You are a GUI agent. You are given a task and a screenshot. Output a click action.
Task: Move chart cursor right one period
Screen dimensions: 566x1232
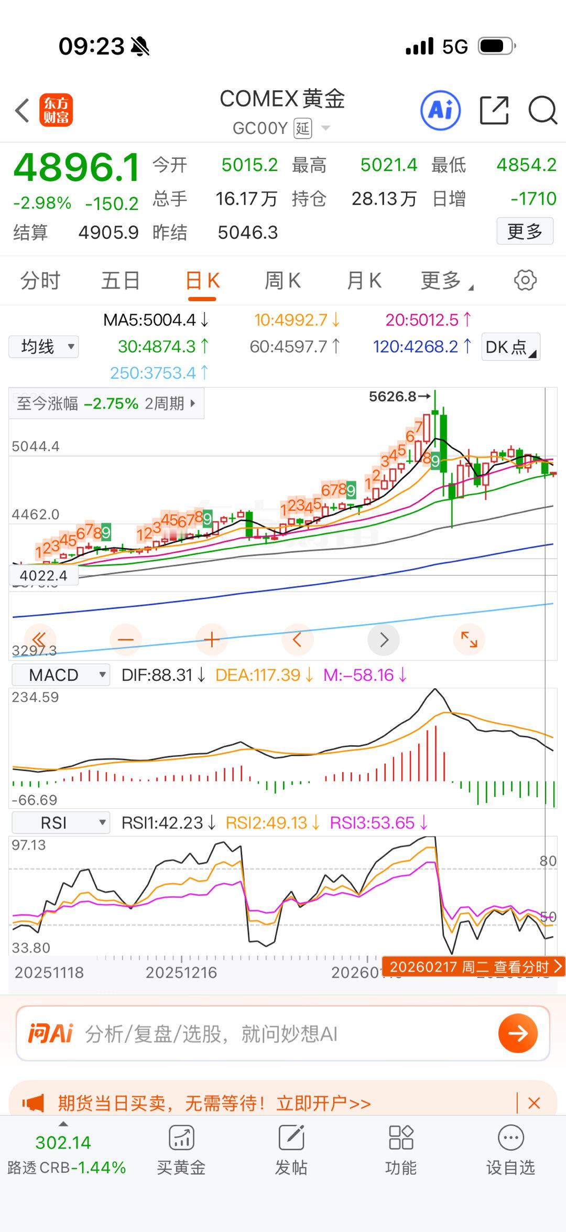(x=384, y=639)
